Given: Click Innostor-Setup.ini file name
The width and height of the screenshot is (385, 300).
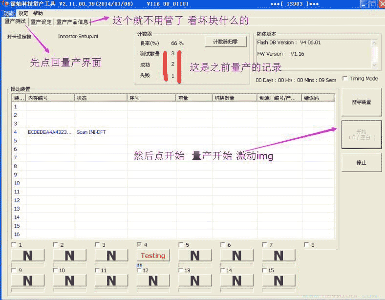Looking at the screenshot, I should point(78,36).
